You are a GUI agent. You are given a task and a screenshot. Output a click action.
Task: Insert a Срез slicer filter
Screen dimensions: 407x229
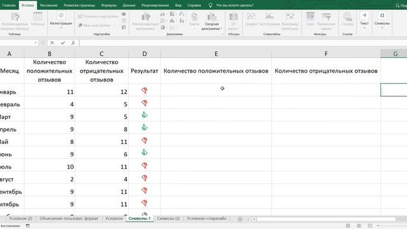pyautogui.click(x=310, y=19)
